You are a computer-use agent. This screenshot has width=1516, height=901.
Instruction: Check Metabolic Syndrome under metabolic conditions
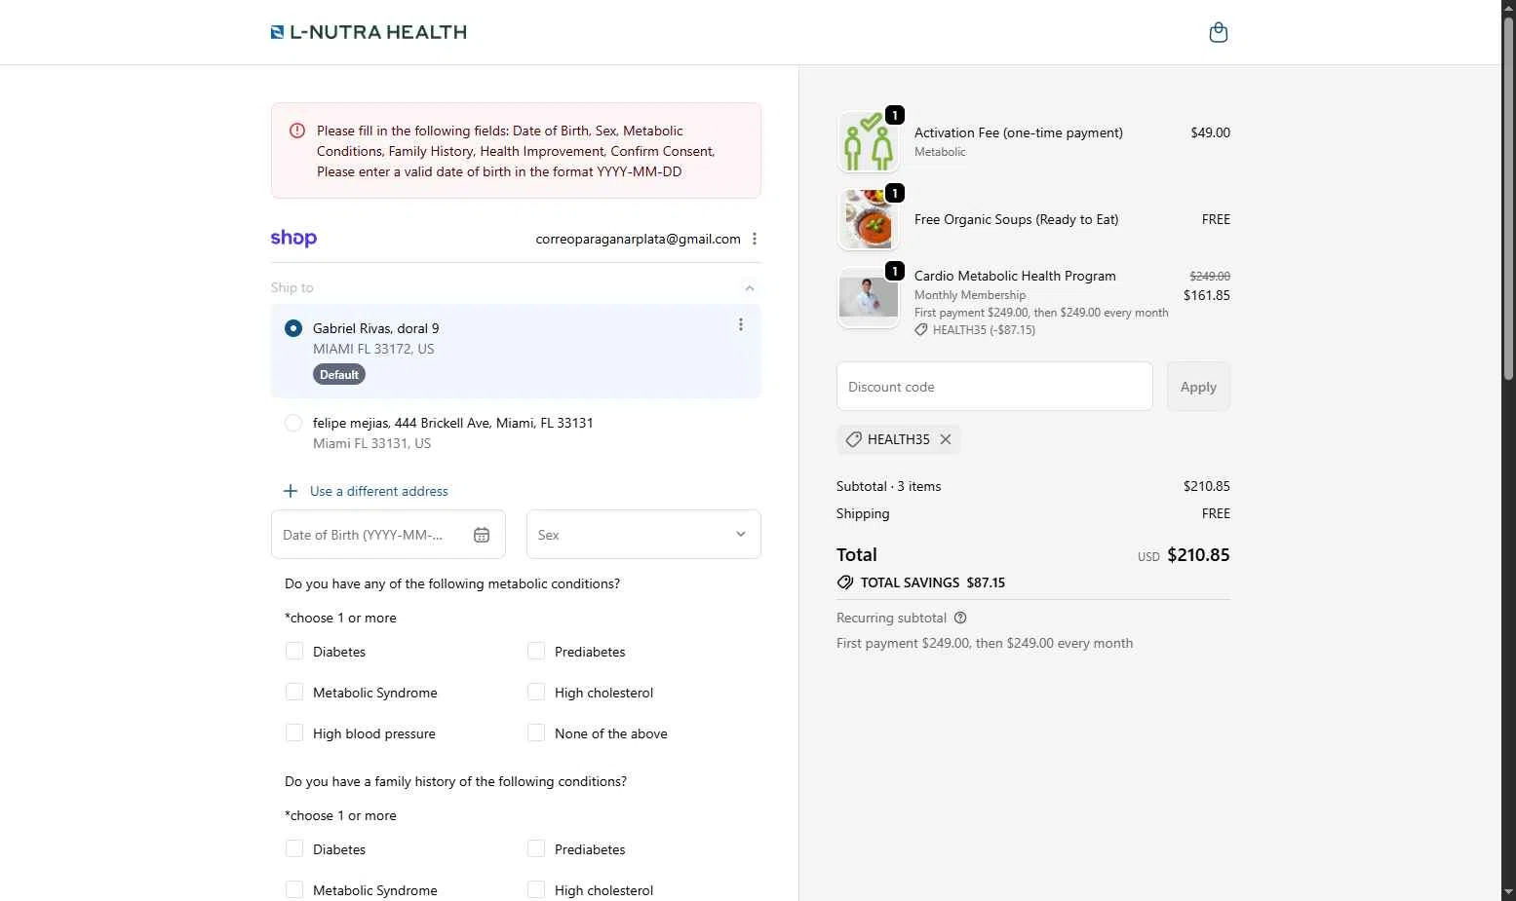[x=294, y=692]
